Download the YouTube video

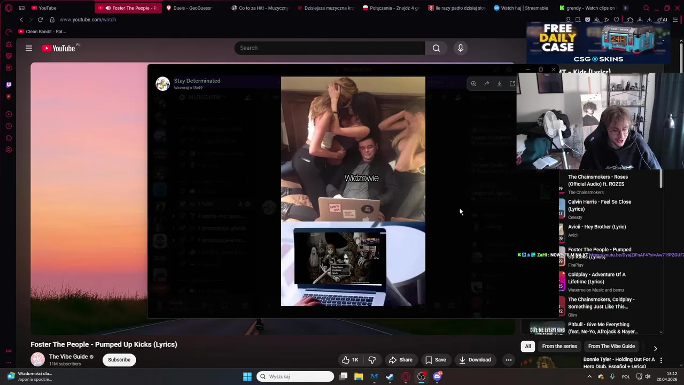pyautogui.click(x=475, y=360)
